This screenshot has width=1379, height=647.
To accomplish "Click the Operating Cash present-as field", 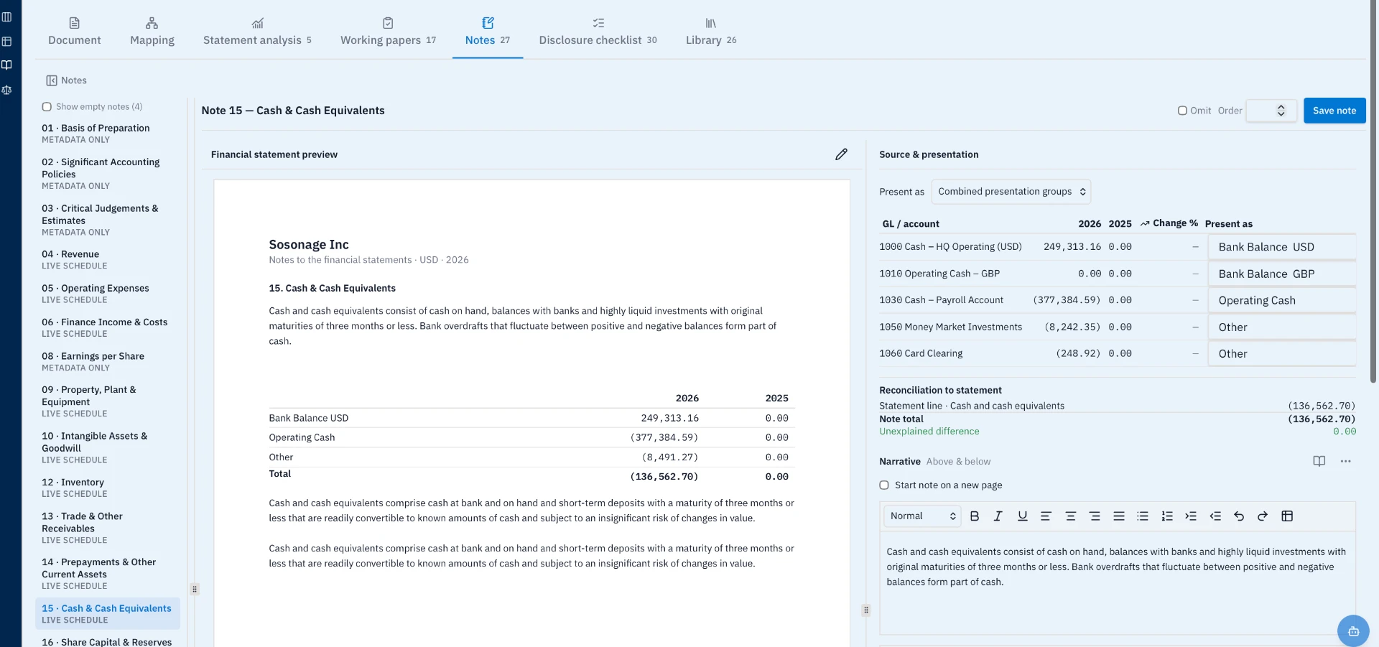I will pos(1282,301).
